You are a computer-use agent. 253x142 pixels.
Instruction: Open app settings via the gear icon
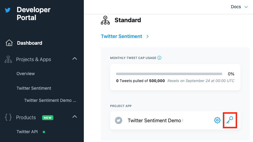(x=217, y=120)
